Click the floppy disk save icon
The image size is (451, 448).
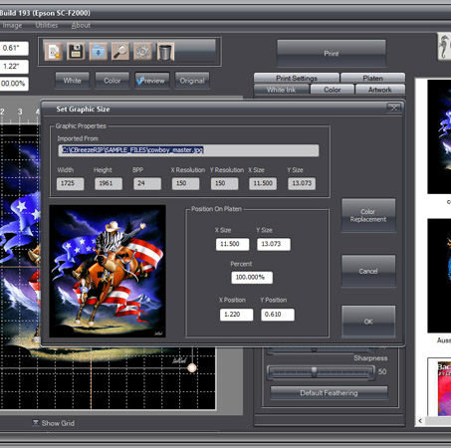click(x=76, y=52)
